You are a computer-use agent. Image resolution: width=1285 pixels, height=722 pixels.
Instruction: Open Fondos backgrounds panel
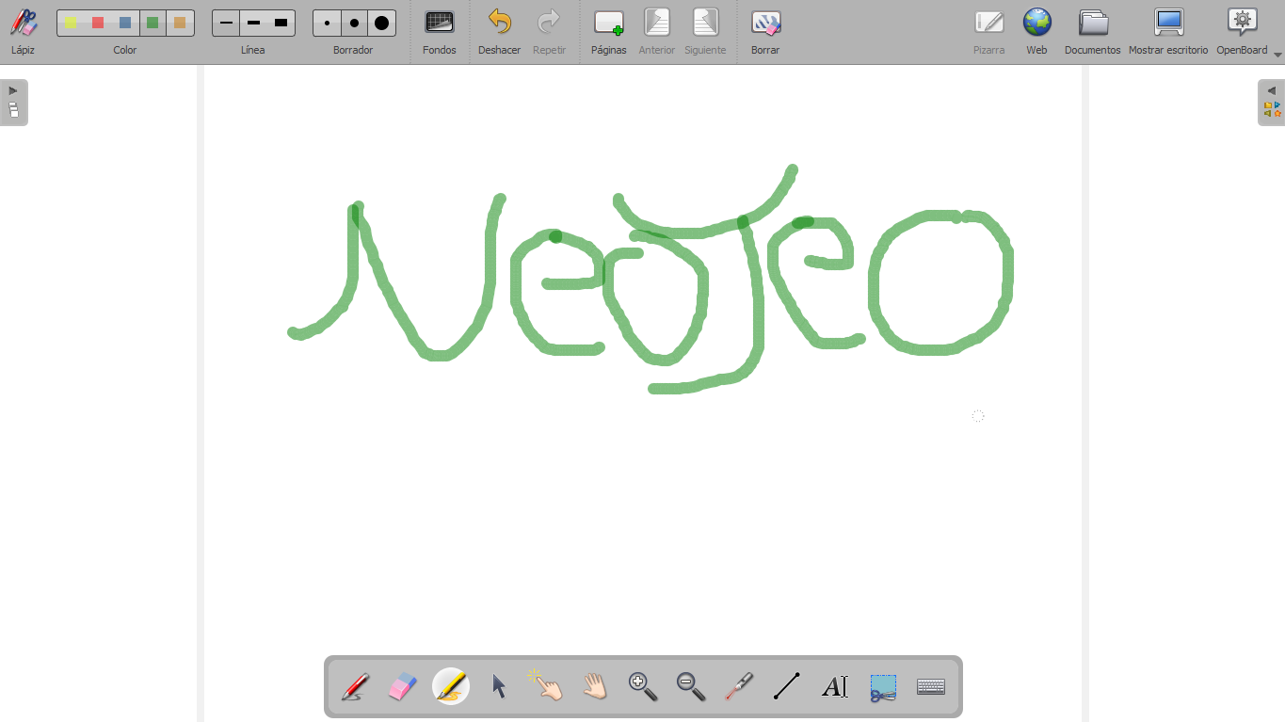[440, 30]
